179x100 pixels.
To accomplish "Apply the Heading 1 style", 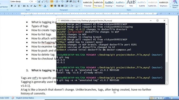I will (x=109, y=4).
